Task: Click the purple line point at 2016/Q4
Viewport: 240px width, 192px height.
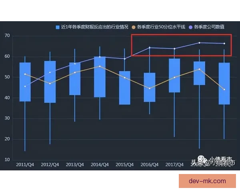Action: 150,48
